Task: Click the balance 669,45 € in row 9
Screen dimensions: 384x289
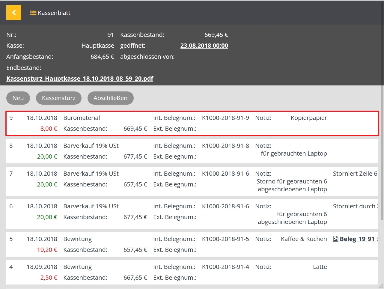Action: pyautogui.click(x=135, y=129)
